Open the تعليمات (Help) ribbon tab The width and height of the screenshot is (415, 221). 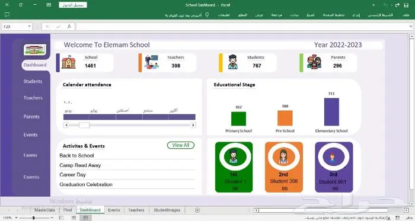[x=224, y=15]
